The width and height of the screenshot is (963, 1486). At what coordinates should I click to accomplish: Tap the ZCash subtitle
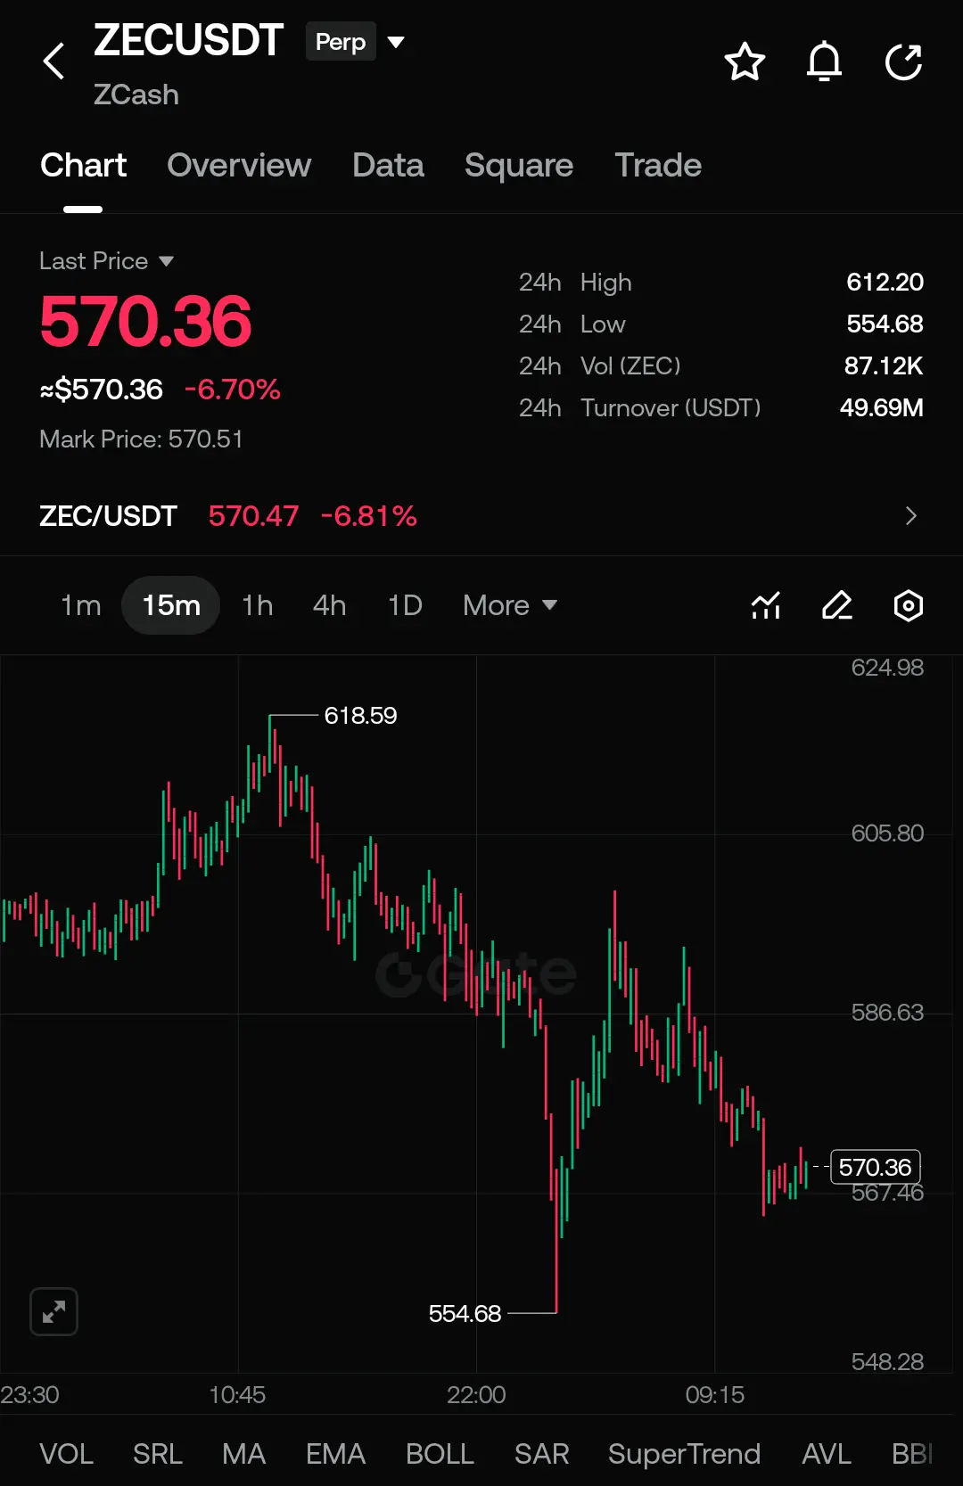[136, 94]
